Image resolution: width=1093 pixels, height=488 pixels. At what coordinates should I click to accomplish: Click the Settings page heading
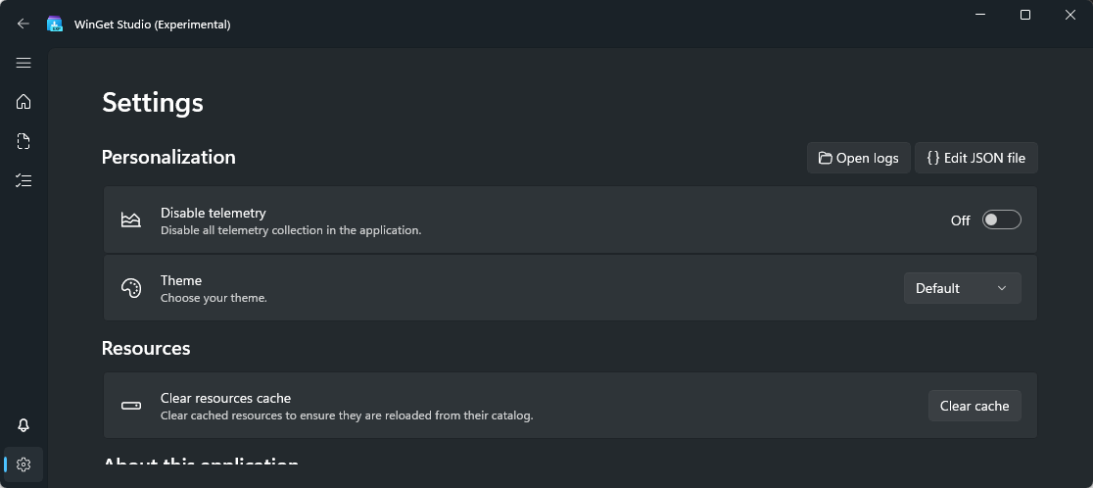[x=153, y=103]
